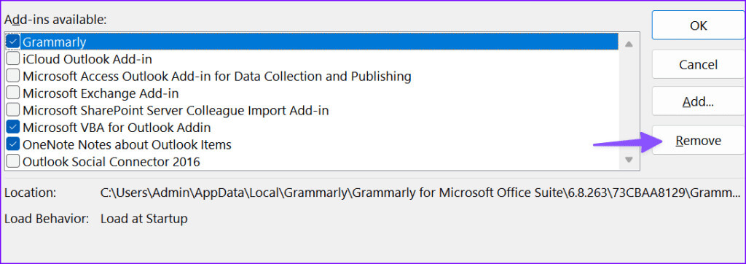Click the Load at Startup value
746x264 pixels.
pos(144,219)
